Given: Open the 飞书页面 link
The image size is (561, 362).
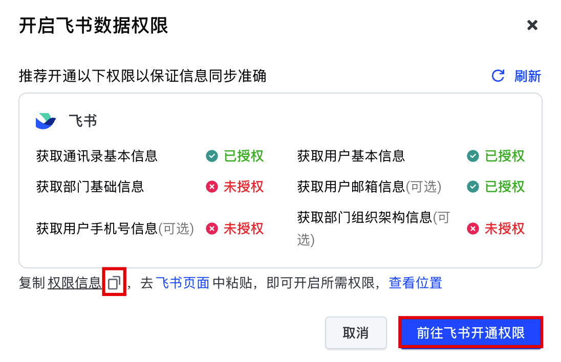Looking at the screenshot, I should pyautogui.click(x=183, y=283).
